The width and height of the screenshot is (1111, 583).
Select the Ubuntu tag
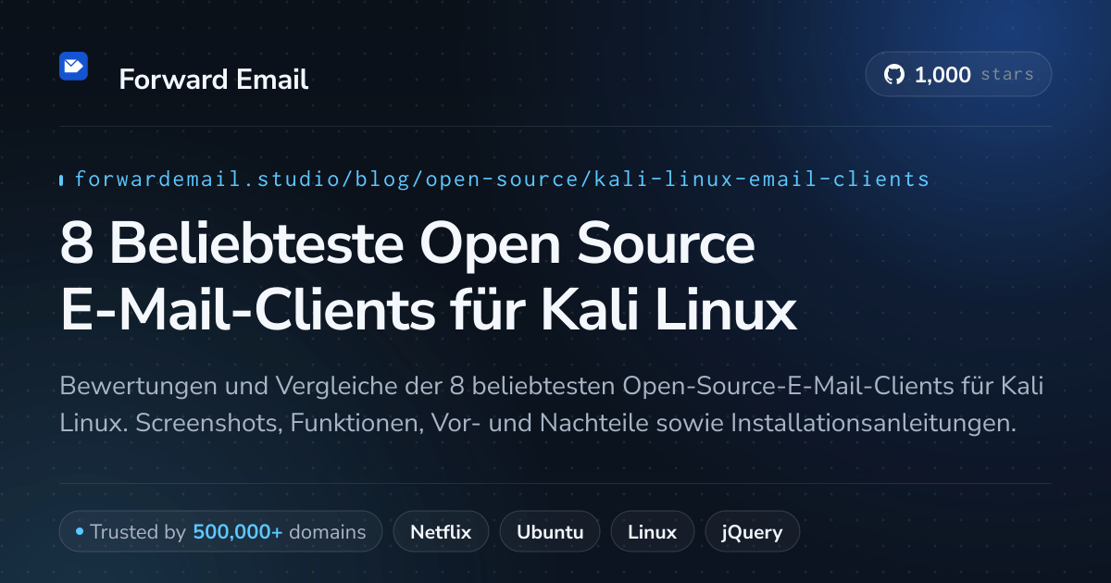[550, 532]
